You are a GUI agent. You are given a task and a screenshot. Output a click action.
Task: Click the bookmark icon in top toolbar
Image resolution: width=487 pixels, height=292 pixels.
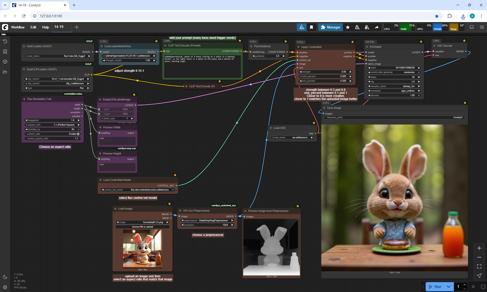click(x=311, y=27)
